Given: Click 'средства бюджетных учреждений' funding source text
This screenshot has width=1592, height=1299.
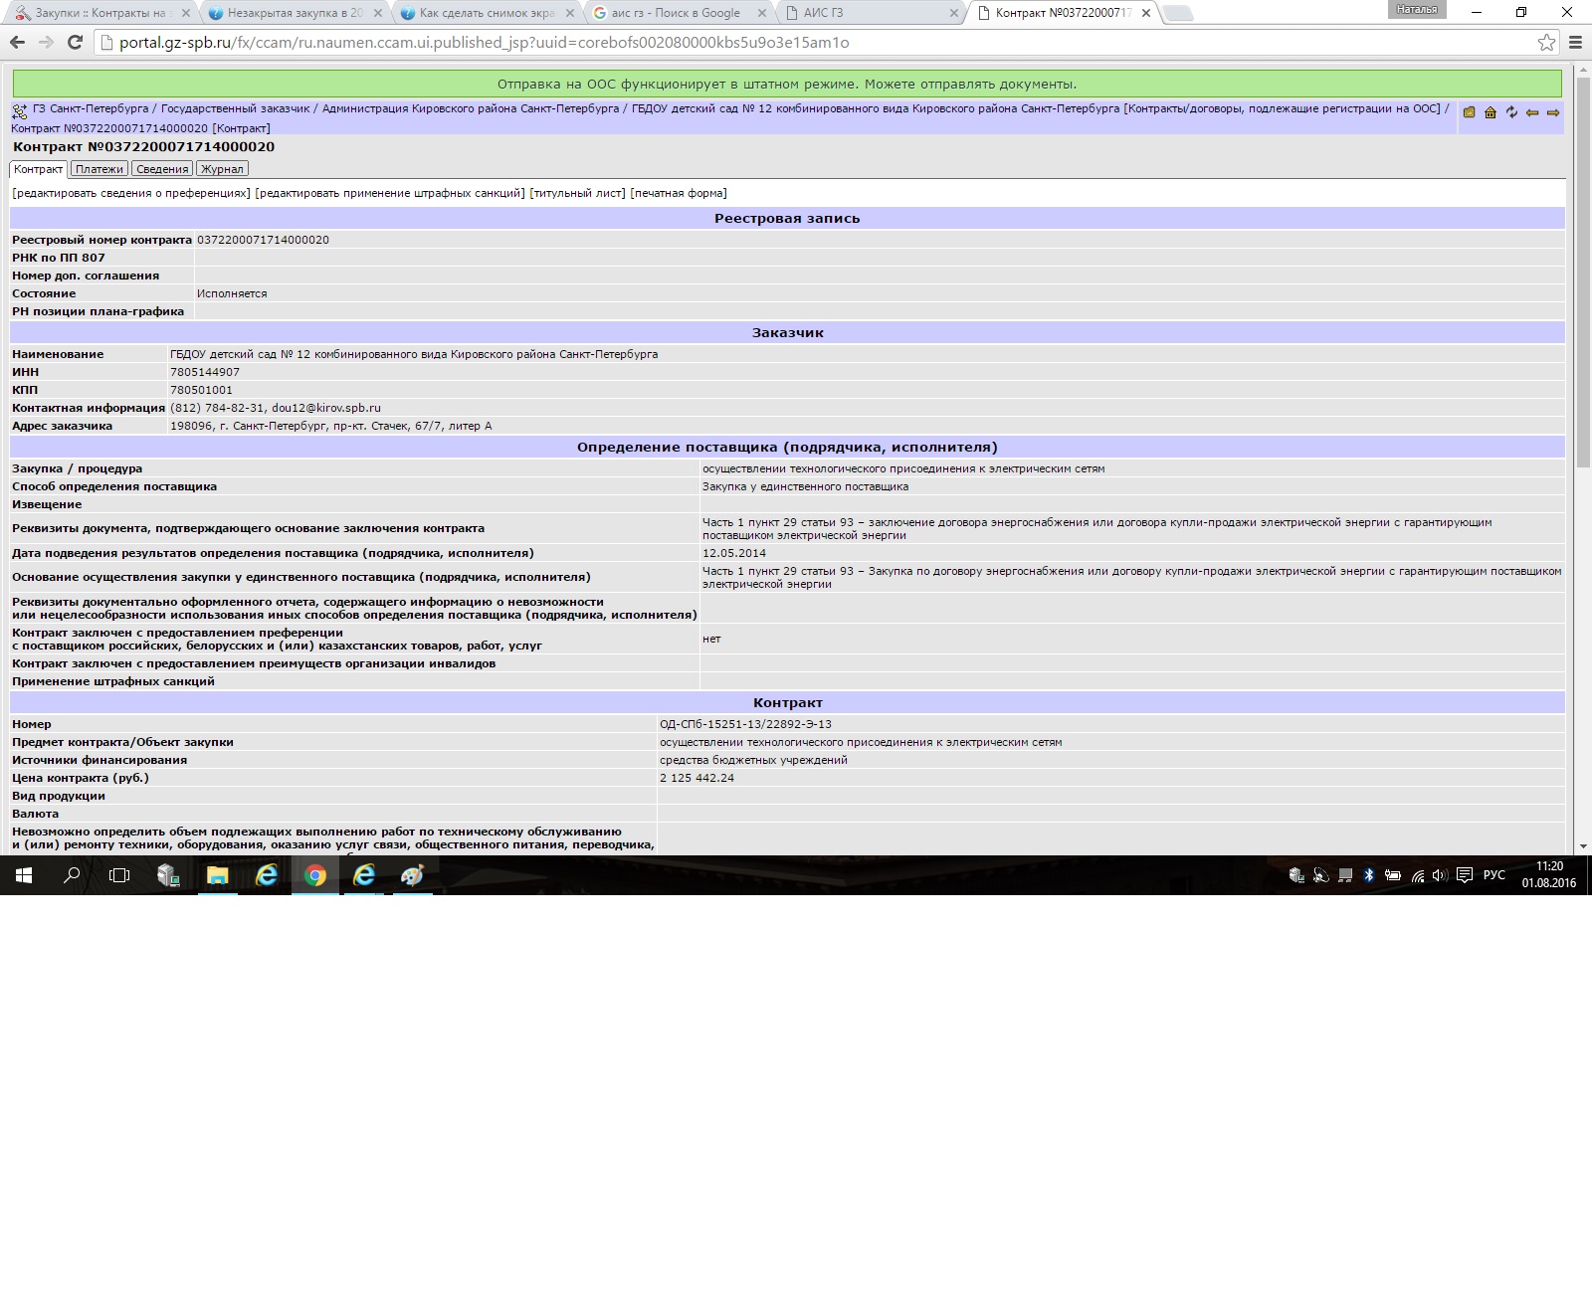Looking at the screenshot, I should pyautogui.click(x=753, y=760).
